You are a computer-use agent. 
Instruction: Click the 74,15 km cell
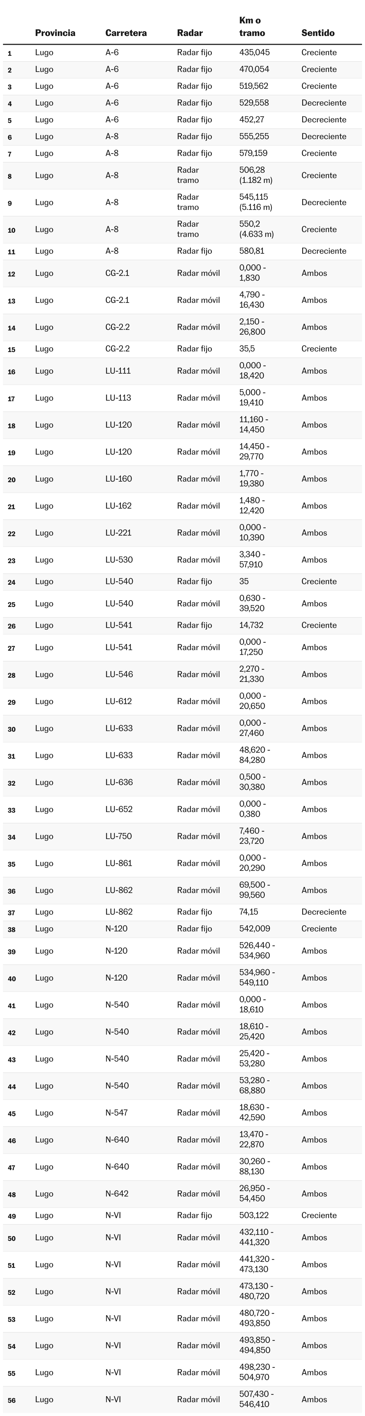click(248, 912)
